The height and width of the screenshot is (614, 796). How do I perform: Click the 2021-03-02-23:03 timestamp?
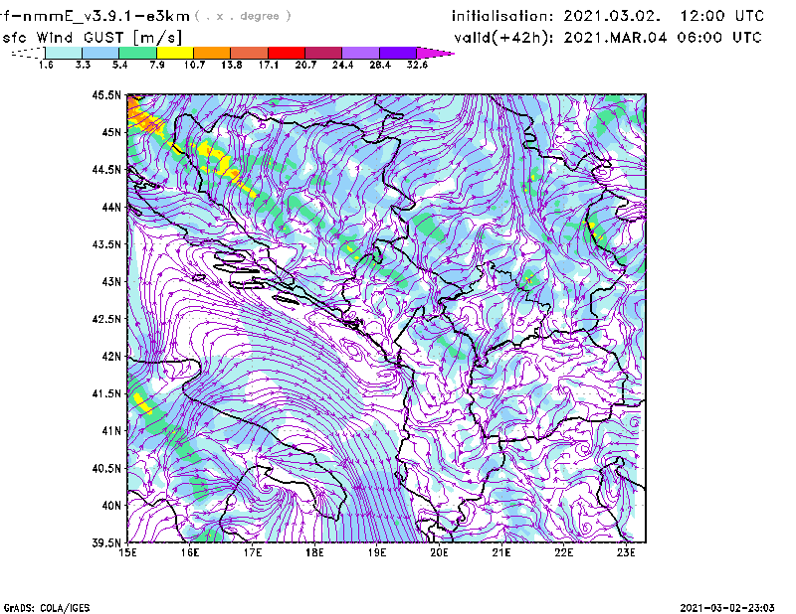click(727, 608)
